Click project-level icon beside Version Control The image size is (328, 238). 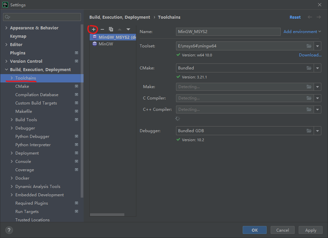(x=77, y=61)
